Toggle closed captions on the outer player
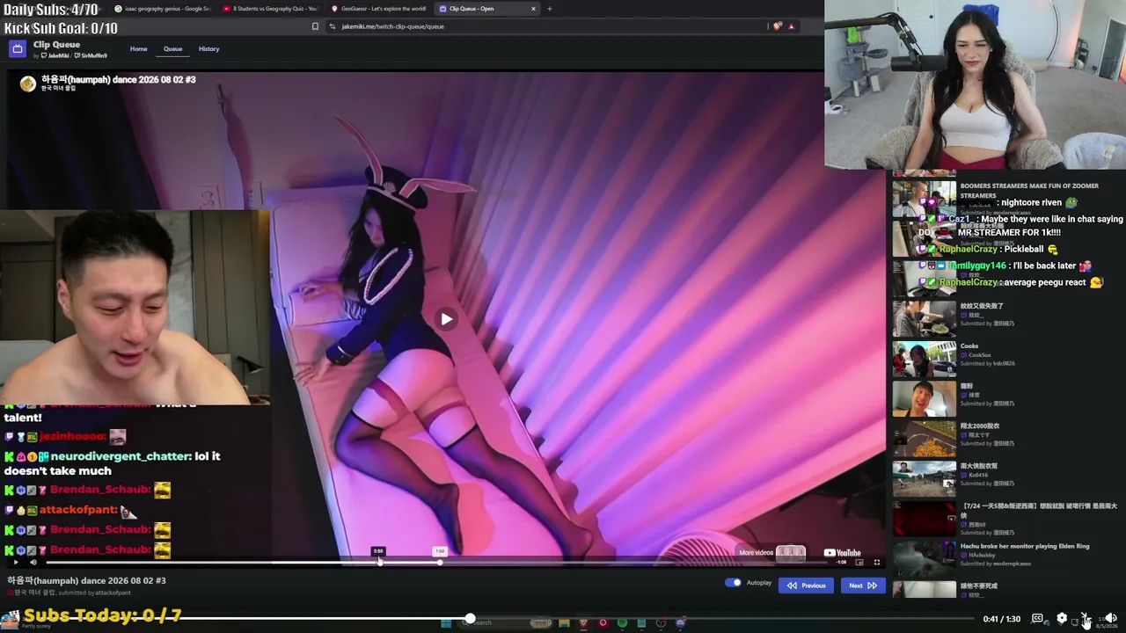This screenshot has width=1126, height=633. (1037, 619)
